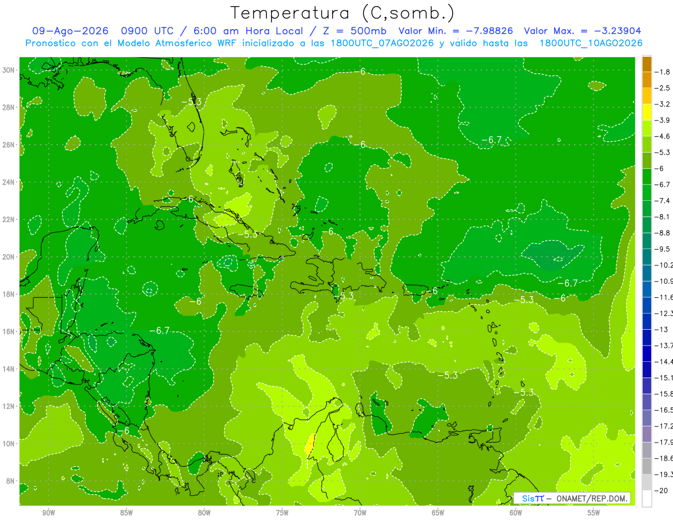Click the '75W' longitude axis label
The image size is (673, 520).
[x=282, y=513]
